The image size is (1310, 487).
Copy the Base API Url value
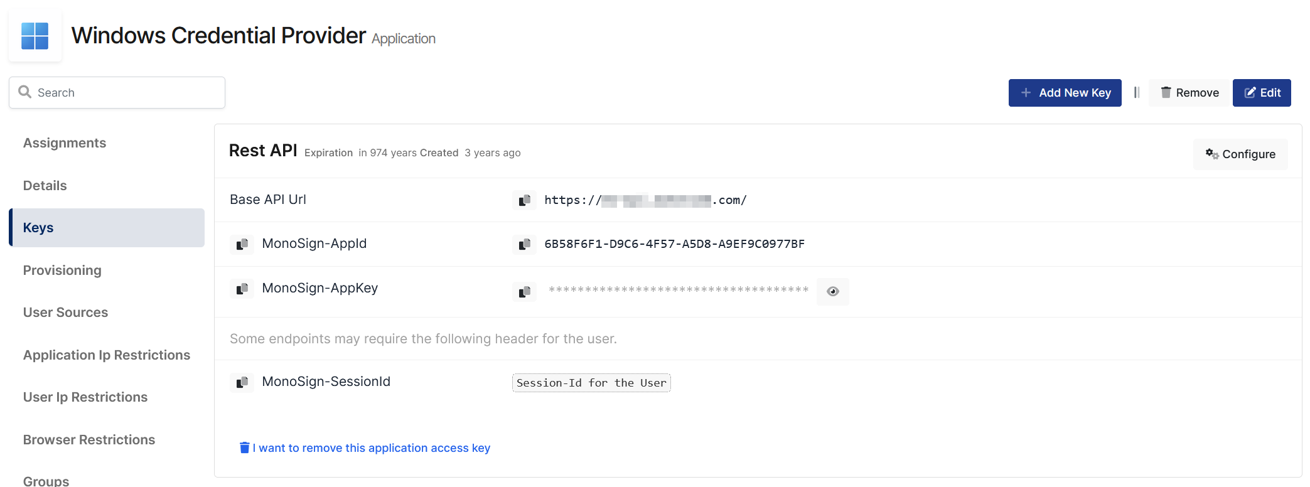click(x=524, y=200)
